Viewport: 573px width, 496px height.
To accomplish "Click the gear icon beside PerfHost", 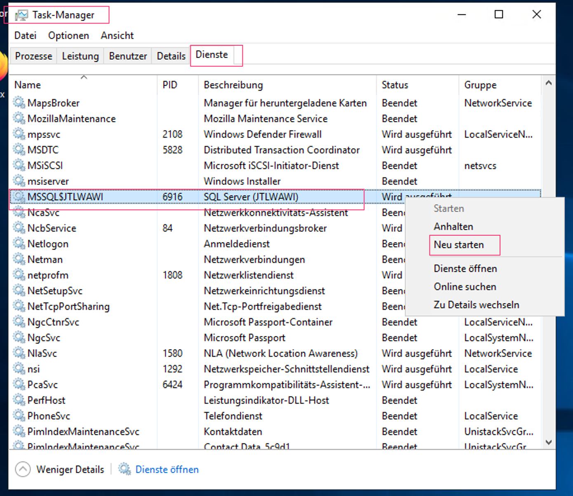I will click(x=19, y=400).
